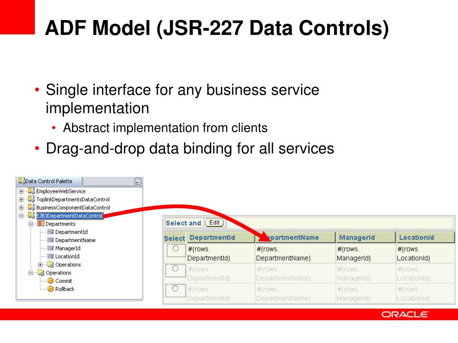Expand the ToplinkDepartmentsDataControl node
This screenshot has height=343, width=458.
click(21, 200)
